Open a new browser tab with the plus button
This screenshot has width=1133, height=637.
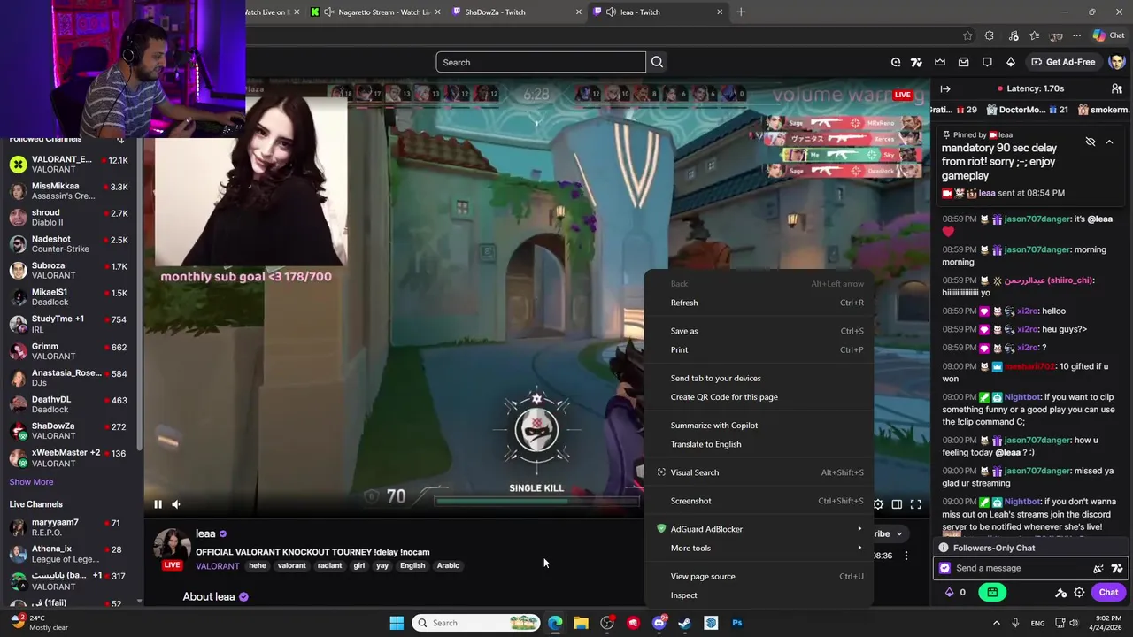pos(741,12)
